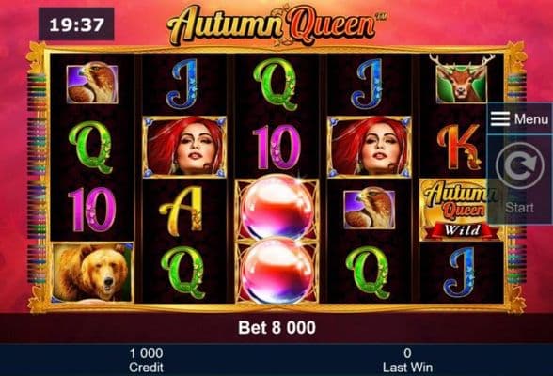
Task: Open the Menu button
Action: click(x=519, y=118)
